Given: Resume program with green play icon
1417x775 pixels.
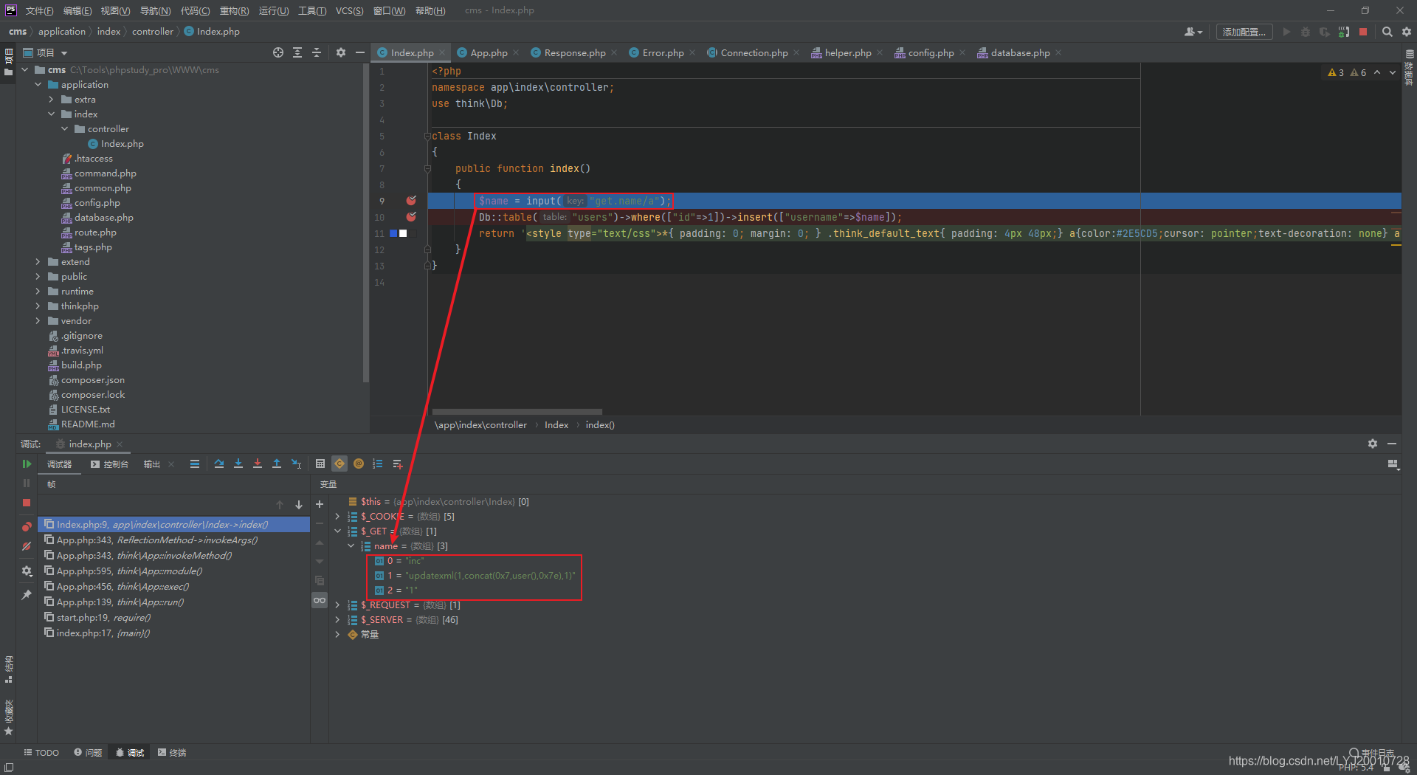Looking at the screenshot, I should click(27, 464).
